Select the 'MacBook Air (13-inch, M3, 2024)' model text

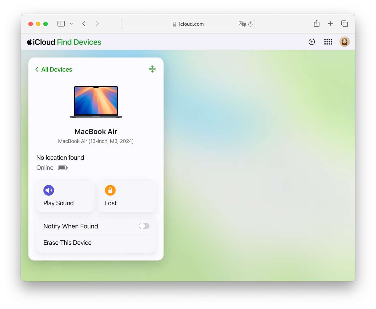point(96,141)
